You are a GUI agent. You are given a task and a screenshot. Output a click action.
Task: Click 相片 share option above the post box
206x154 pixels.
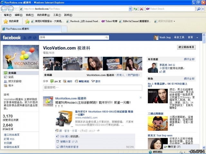(68, 81)
